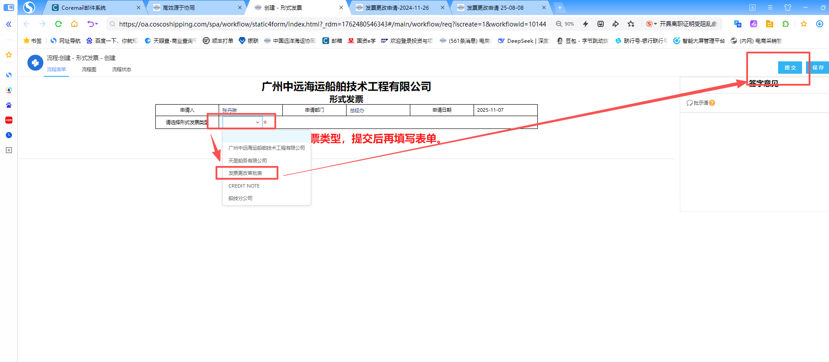Click the sidebar add plus icon

click(8, 150)
